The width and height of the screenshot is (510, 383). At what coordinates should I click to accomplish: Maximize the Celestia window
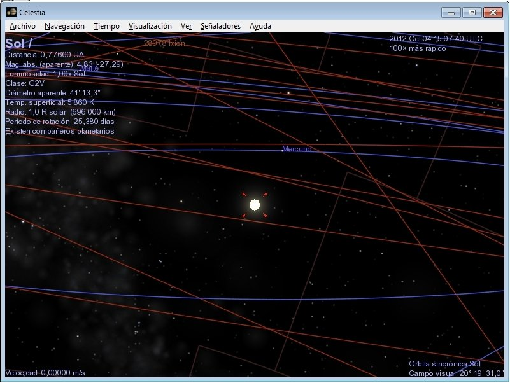(471, 12)
